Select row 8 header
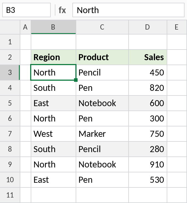Viewport: 187px width, 203px height. pos(10,149)
